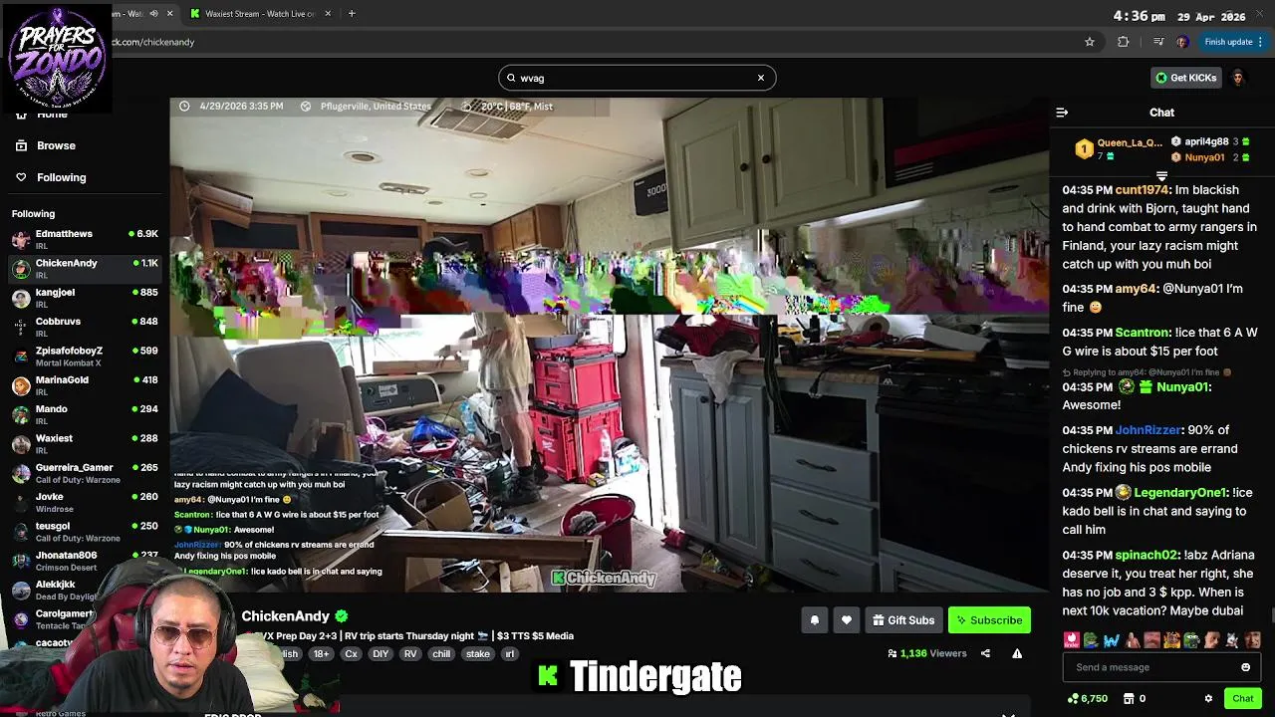Open teusgol Warzone channel
The width and height of the screenshot is (1275, 717).
coord(85,531)
